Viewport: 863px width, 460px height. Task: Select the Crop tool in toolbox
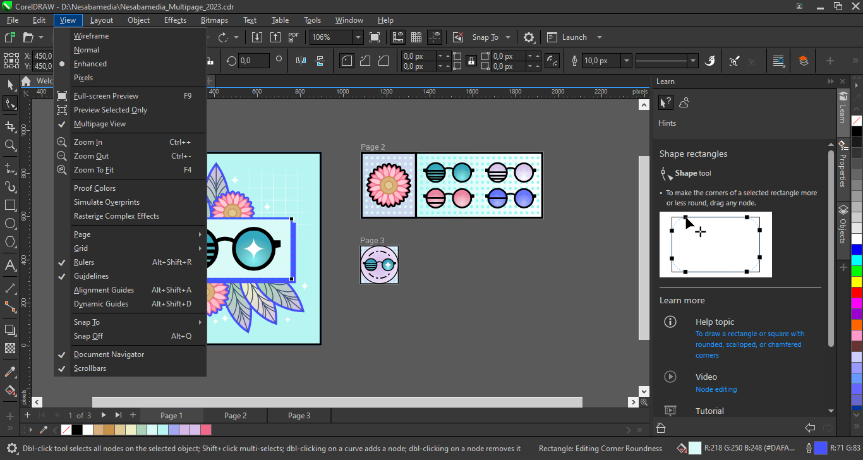coord(10,127)
